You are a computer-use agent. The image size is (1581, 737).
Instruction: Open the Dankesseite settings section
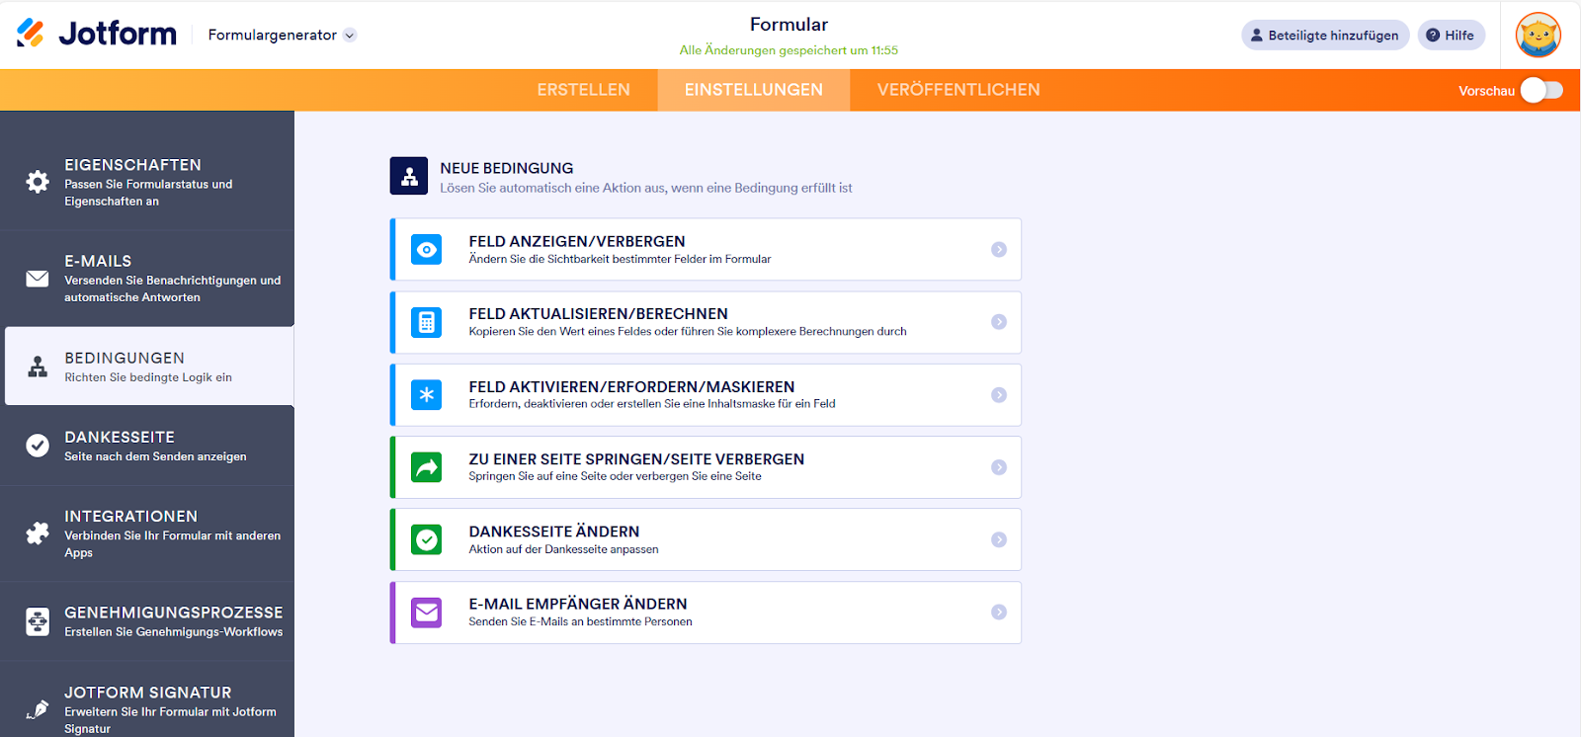coord(148,446)
